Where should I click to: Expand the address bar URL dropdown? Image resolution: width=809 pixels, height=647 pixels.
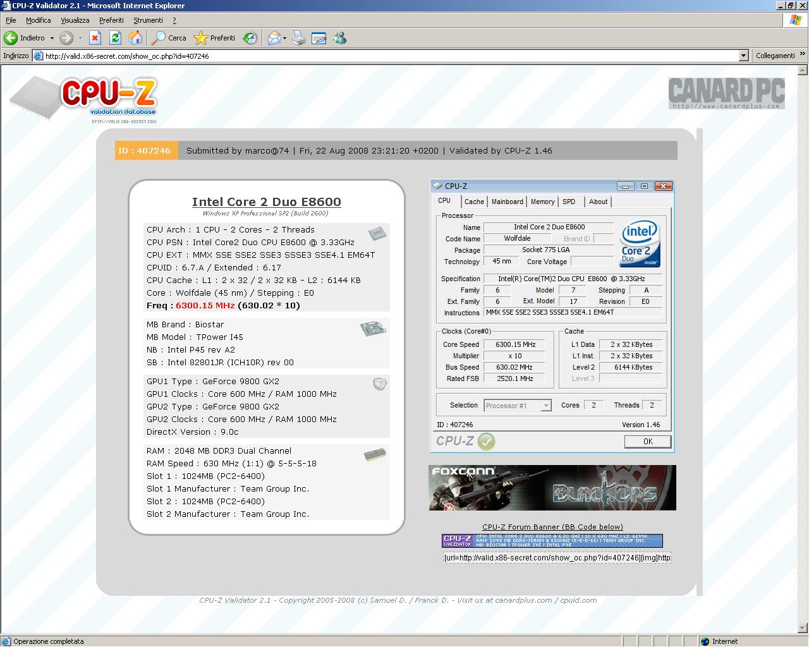tap(743, 56)
